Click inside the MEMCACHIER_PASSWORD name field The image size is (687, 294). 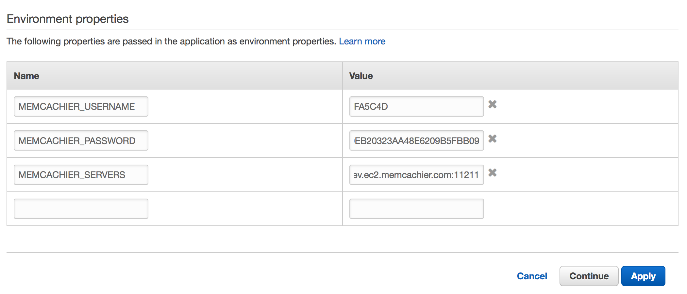tap(80, 140)
